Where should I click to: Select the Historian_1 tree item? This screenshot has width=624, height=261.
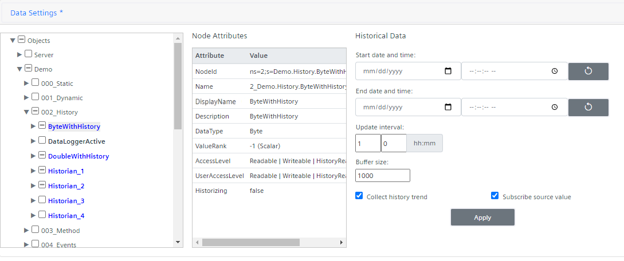66,171
